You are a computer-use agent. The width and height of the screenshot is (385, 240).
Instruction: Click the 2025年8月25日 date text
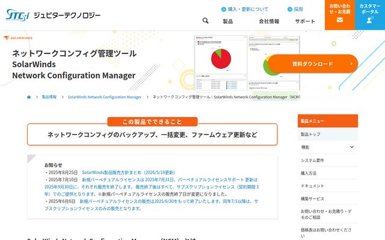[x=63, y=172]
